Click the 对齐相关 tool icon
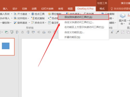130x97 pixels. click(x=15, y=18)
